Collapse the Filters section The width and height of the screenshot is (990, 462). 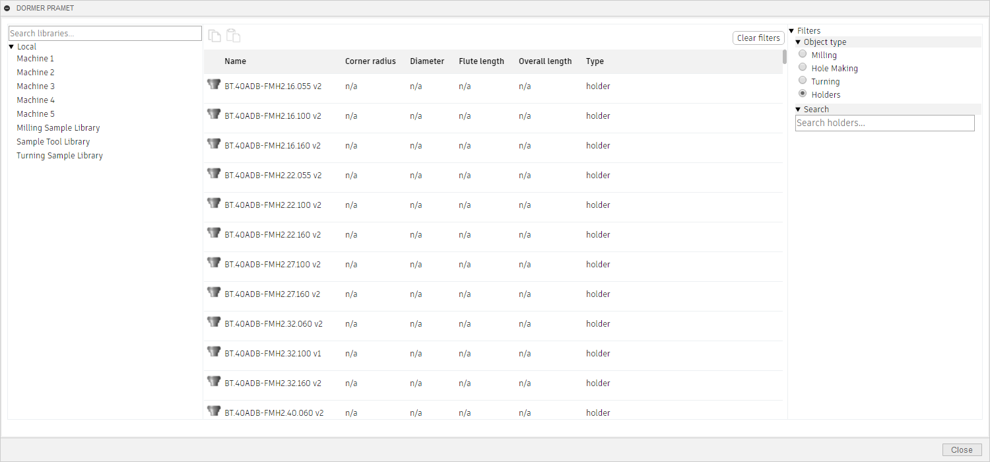791,31
